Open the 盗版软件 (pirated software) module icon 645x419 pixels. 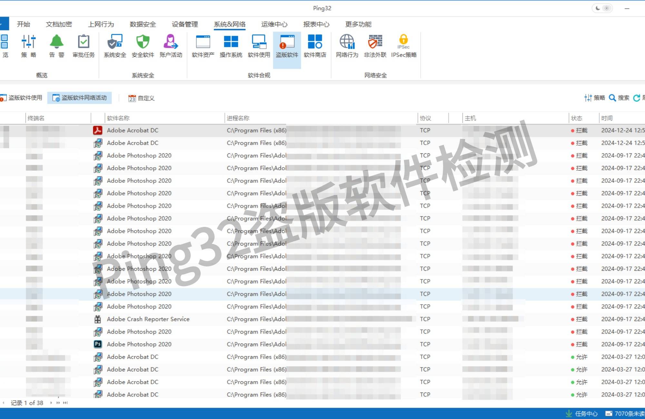287,45
